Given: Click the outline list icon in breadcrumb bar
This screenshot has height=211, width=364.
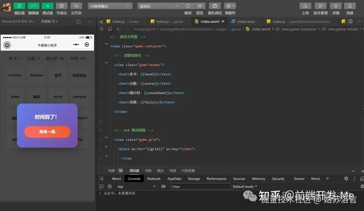Looking at the screenshot, I should pyautogui.click(x=101, y=29).
